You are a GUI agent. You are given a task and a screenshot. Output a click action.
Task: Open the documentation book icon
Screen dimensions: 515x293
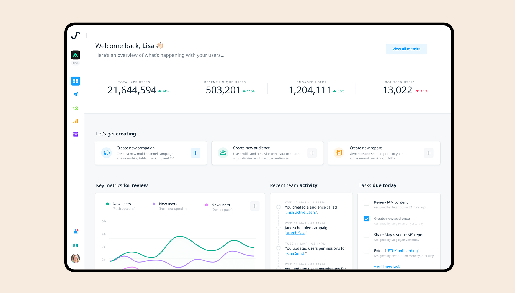[76, 245]
